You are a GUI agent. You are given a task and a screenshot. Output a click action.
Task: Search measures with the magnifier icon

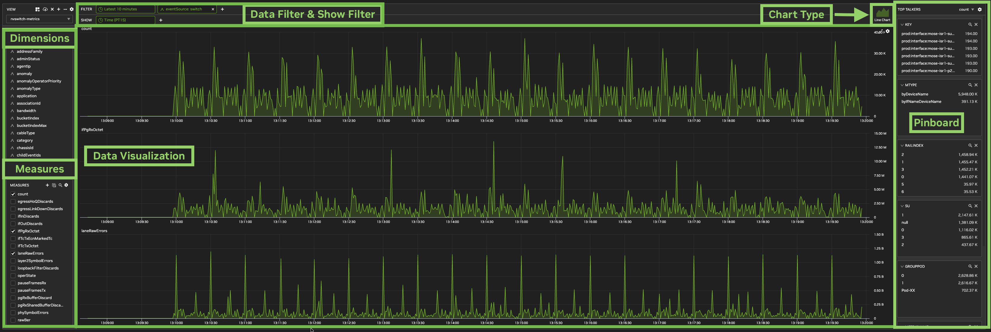pyautogui.click(x=60, y=185)
